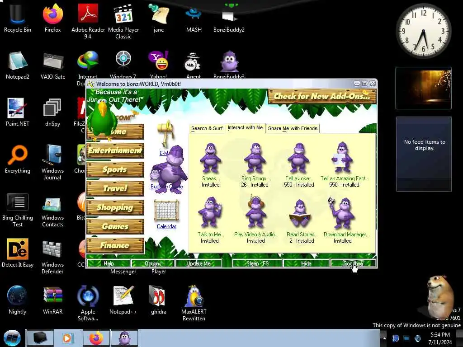Screen dimensions: 463x347
Task: Click the Hide button in BonziWORLD
Action: (306, 263)
